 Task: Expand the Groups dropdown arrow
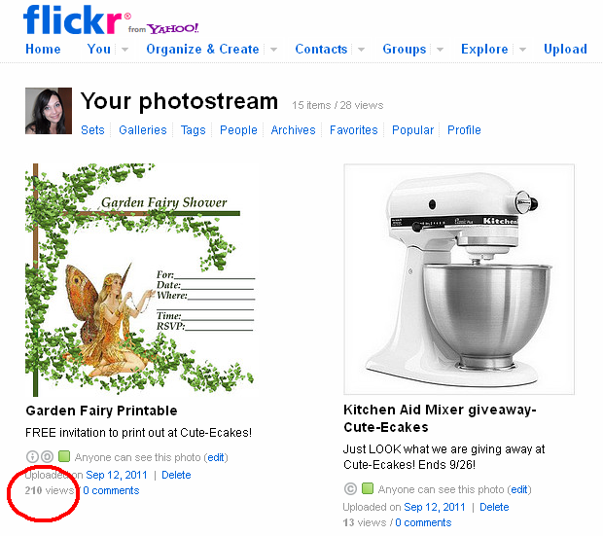[x=440, y=50]
